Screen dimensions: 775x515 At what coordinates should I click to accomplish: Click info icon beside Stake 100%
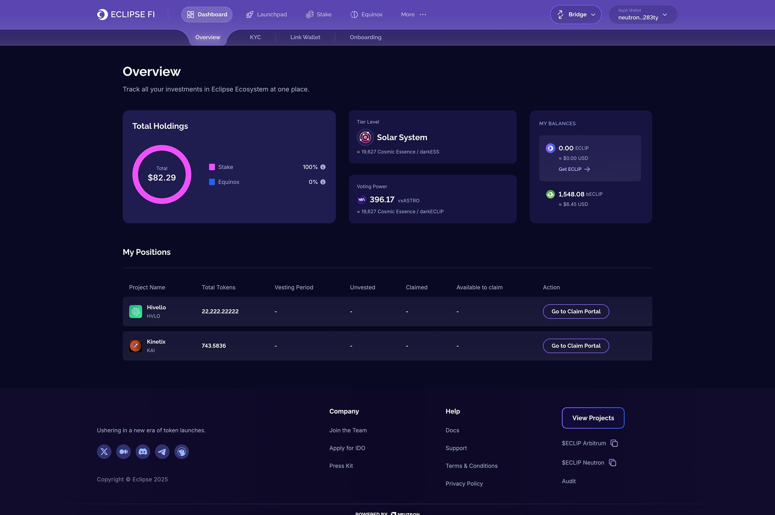(x=323, y=167)
